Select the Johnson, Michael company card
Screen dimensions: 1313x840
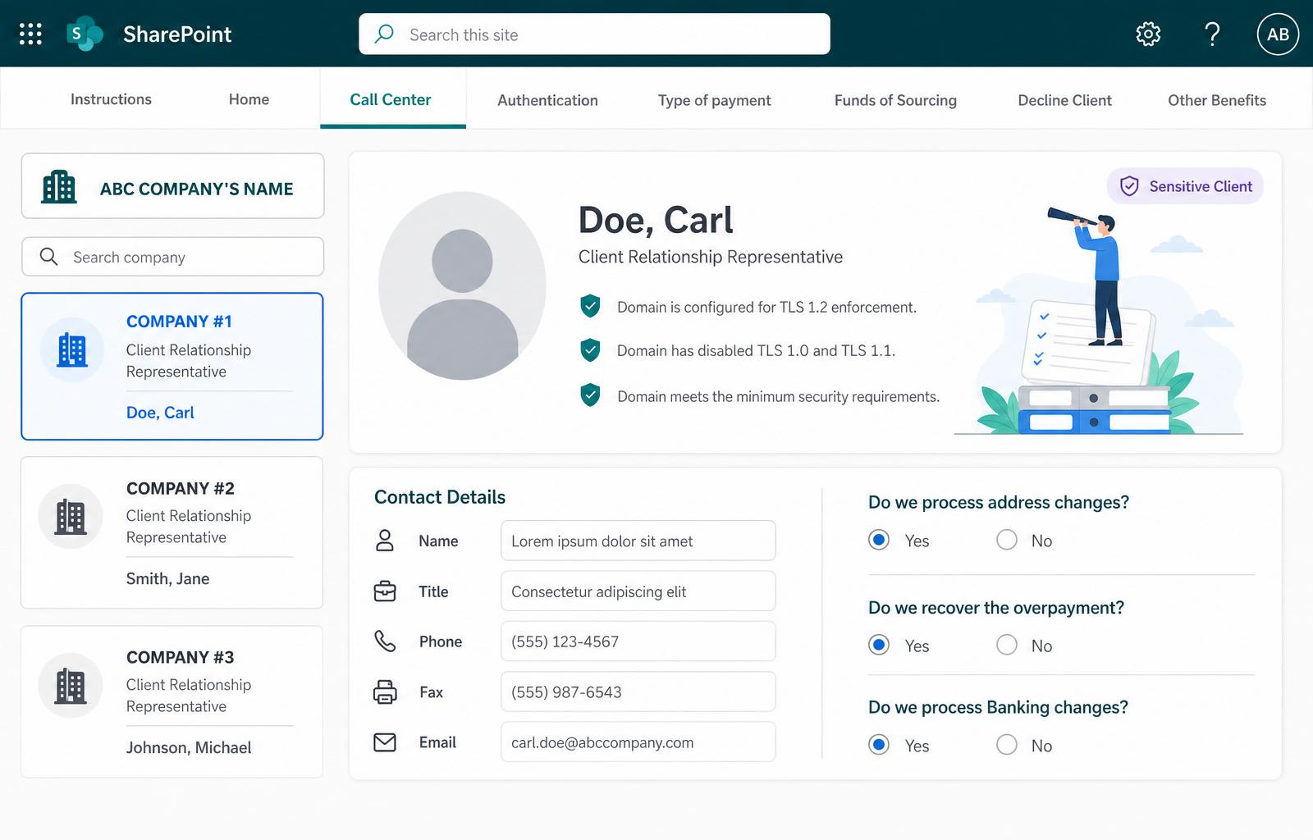coord(172,701)
